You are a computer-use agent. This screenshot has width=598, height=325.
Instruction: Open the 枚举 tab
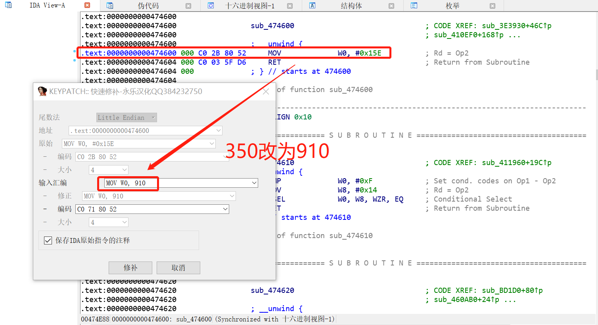click(x=452, y=6)
